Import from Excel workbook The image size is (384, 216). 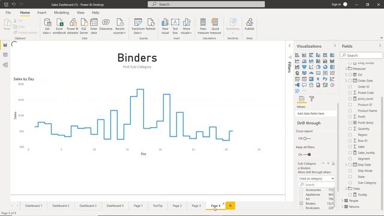tap(59, 26)
